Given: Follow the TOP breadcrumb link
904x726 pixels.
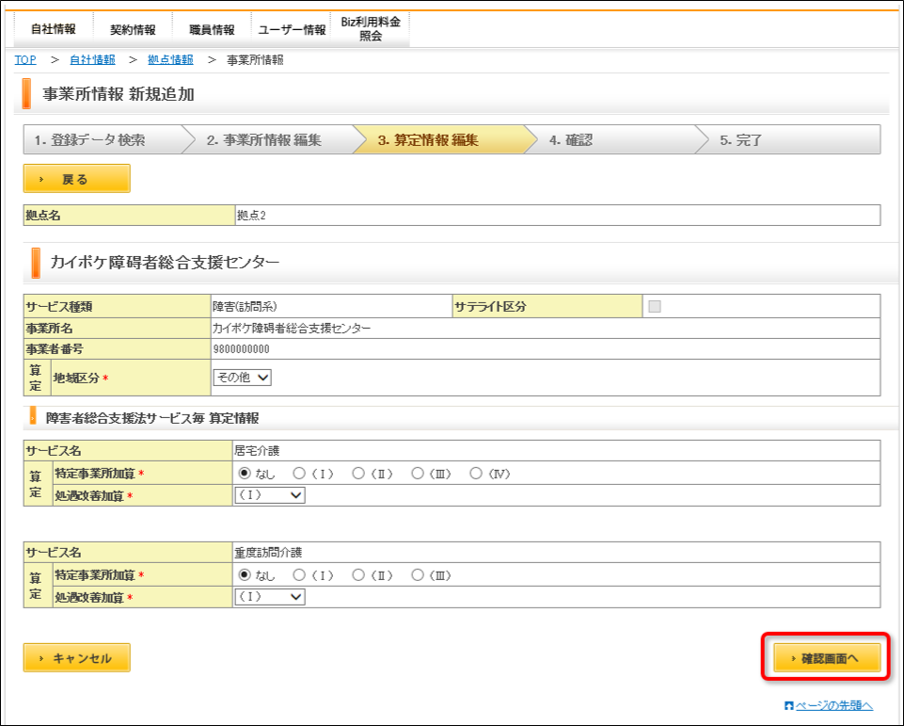Looking at the screenshot, I should [x=25, y=60].
